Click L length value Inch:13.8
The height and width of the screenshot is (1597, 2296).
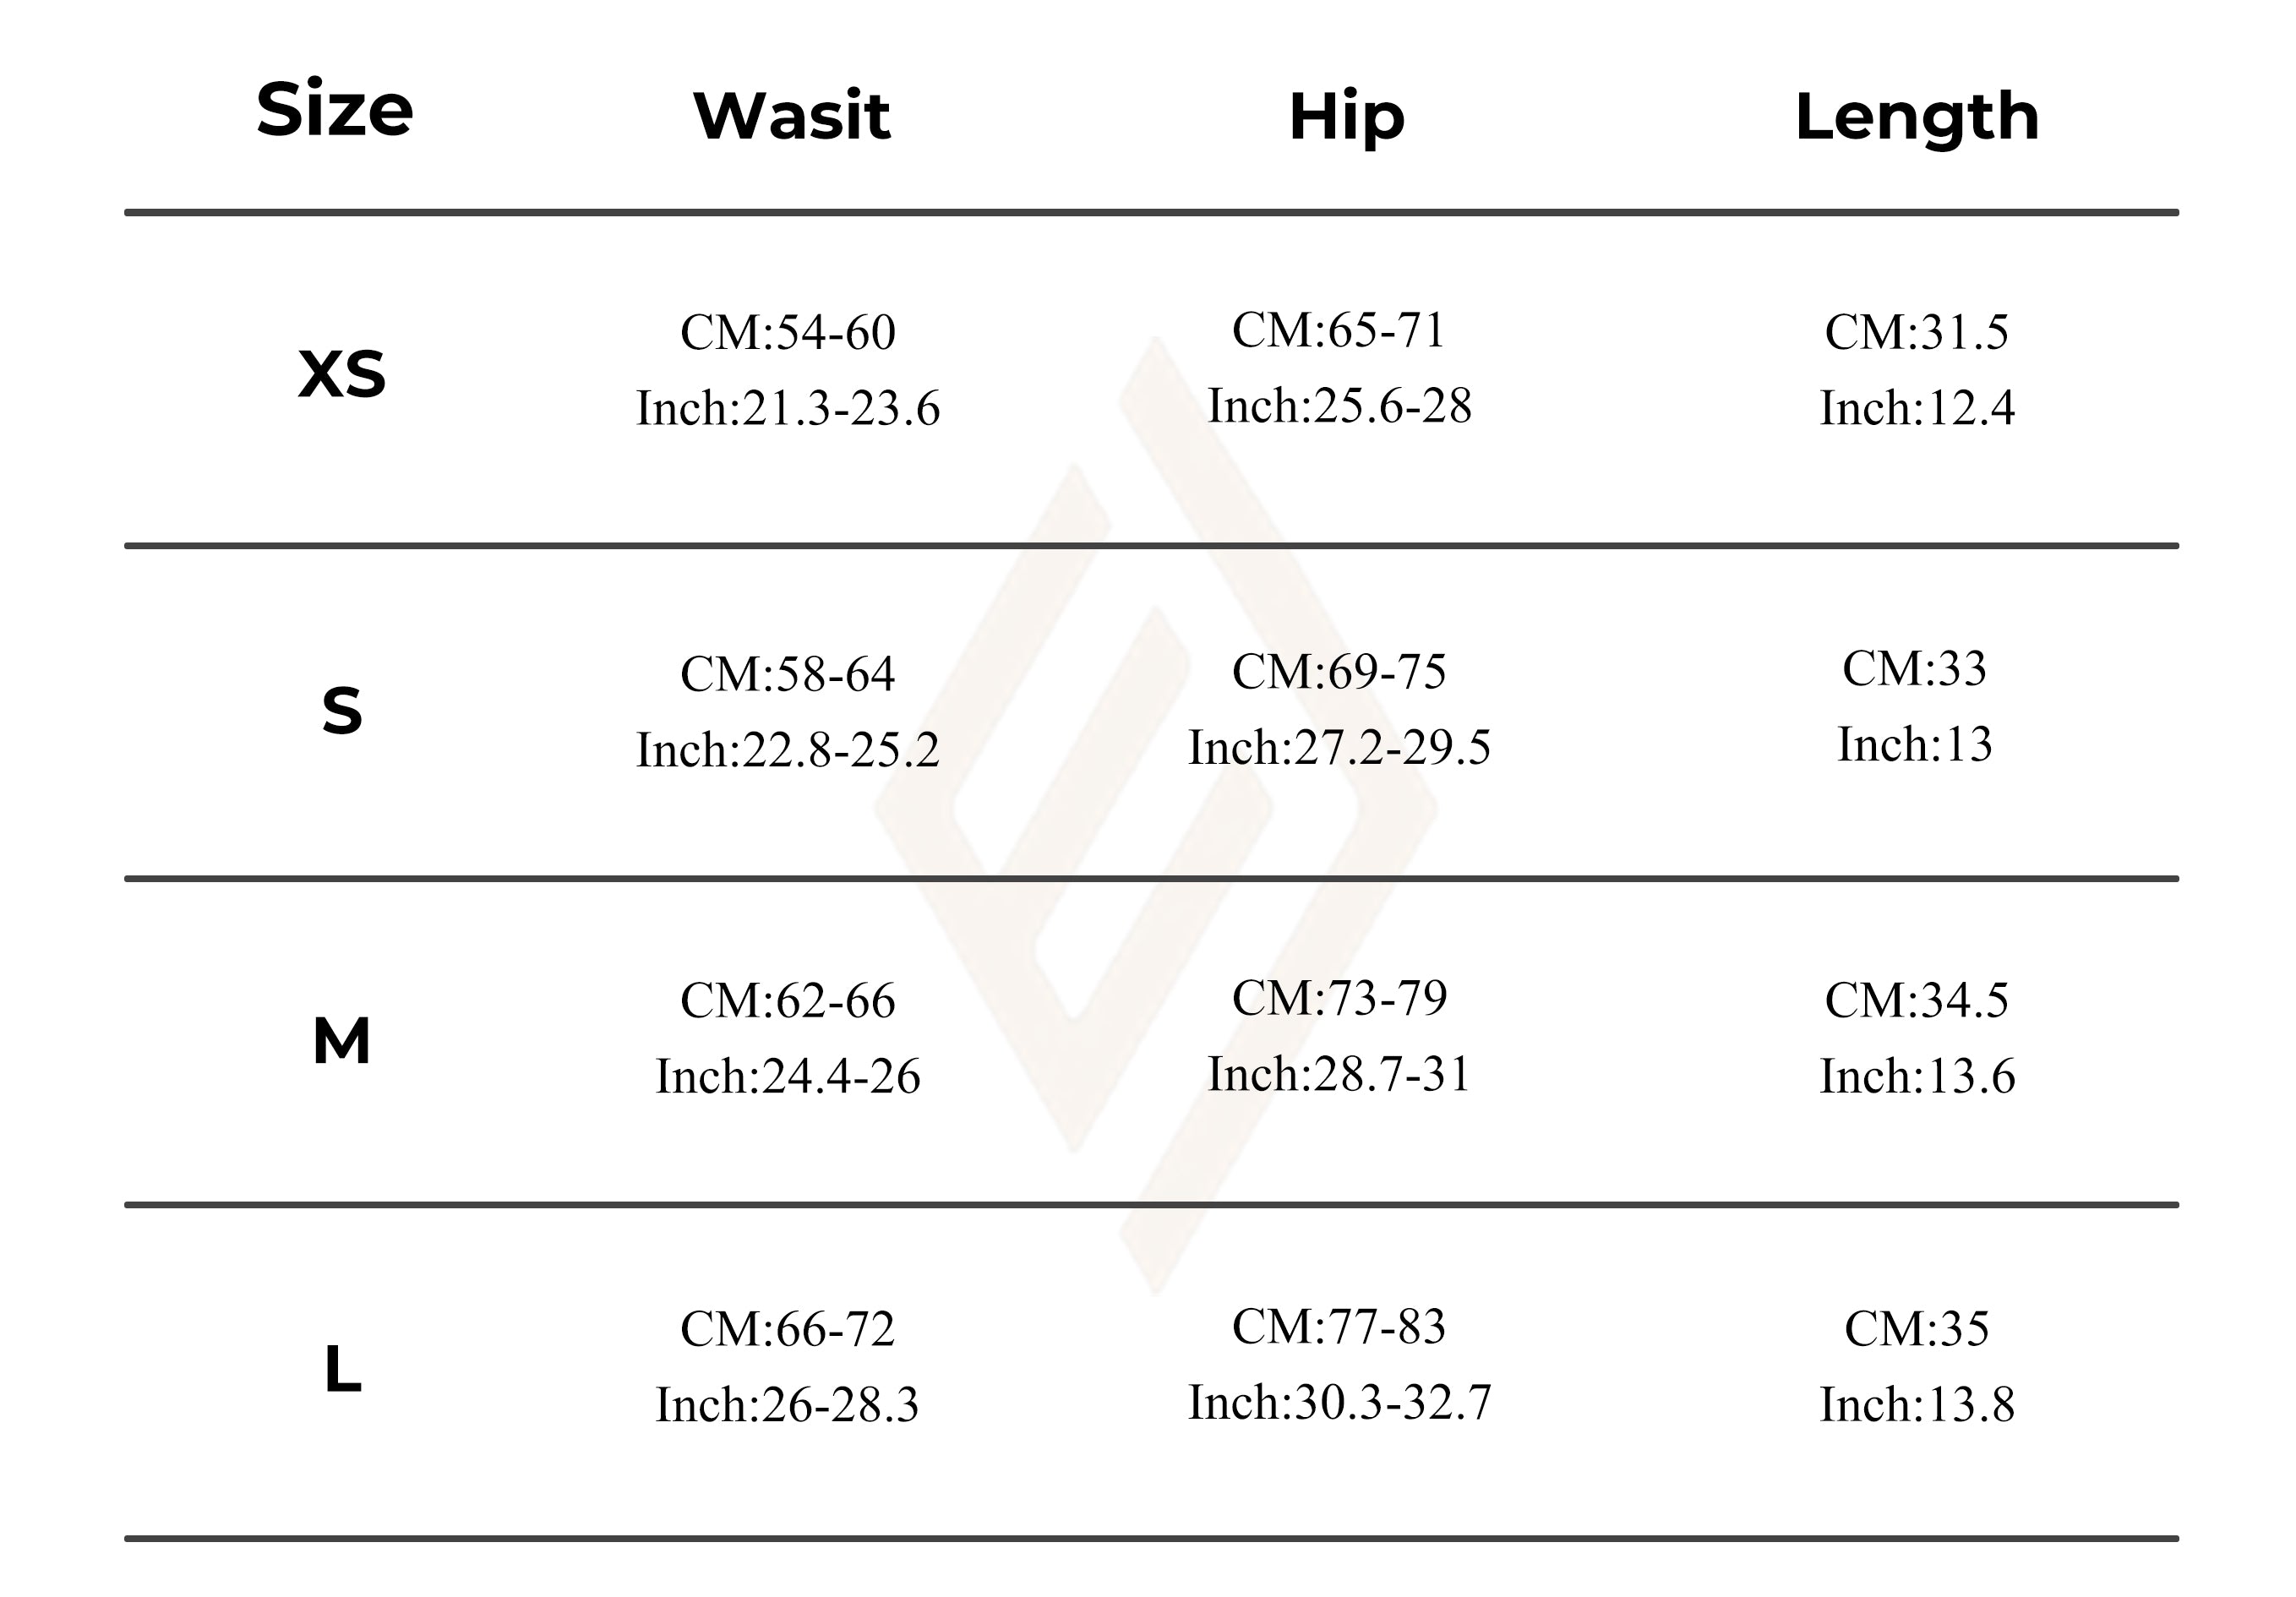(x=1916, y=1405)
